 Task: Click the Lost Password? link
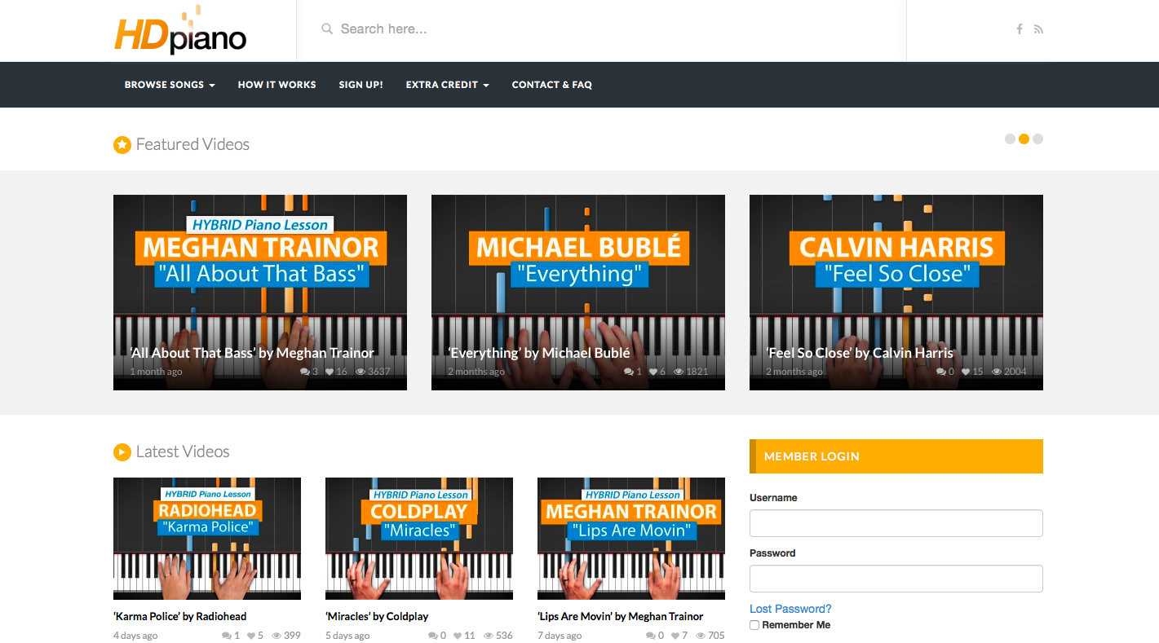(790, 609)
